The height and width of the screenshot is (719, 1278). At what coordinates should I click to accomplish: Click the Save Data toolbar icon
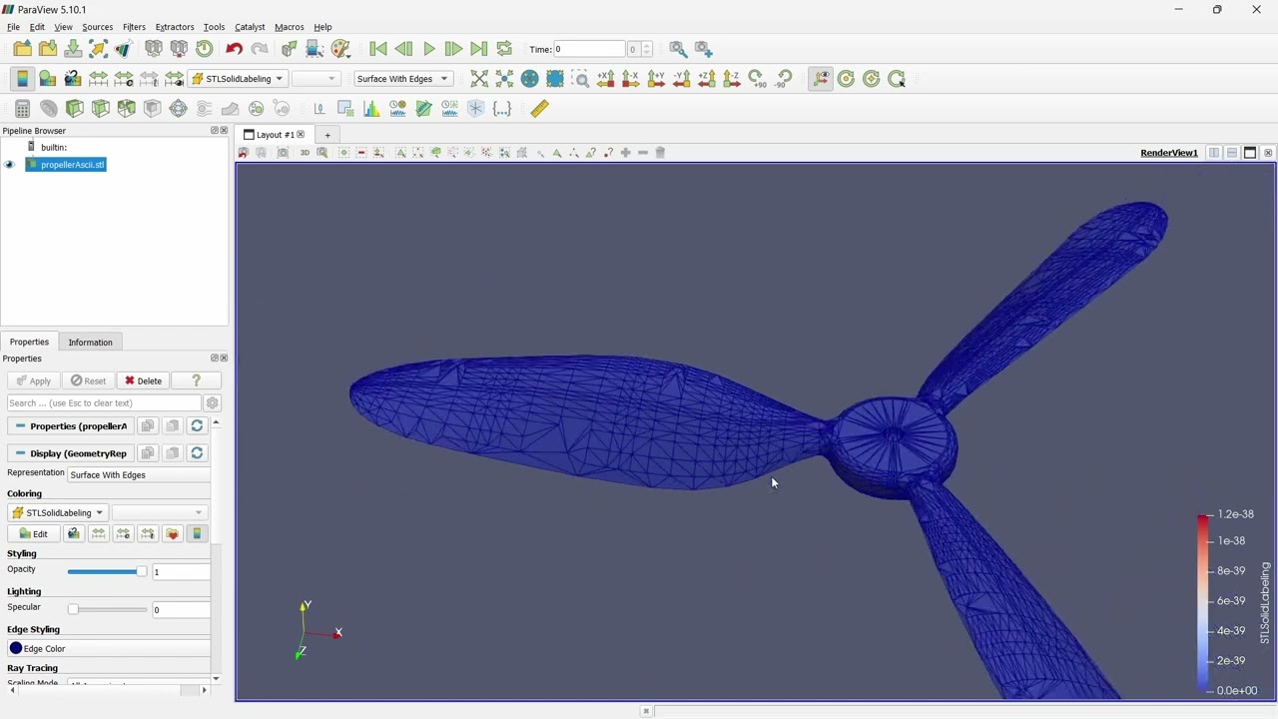tap(73, 49)
